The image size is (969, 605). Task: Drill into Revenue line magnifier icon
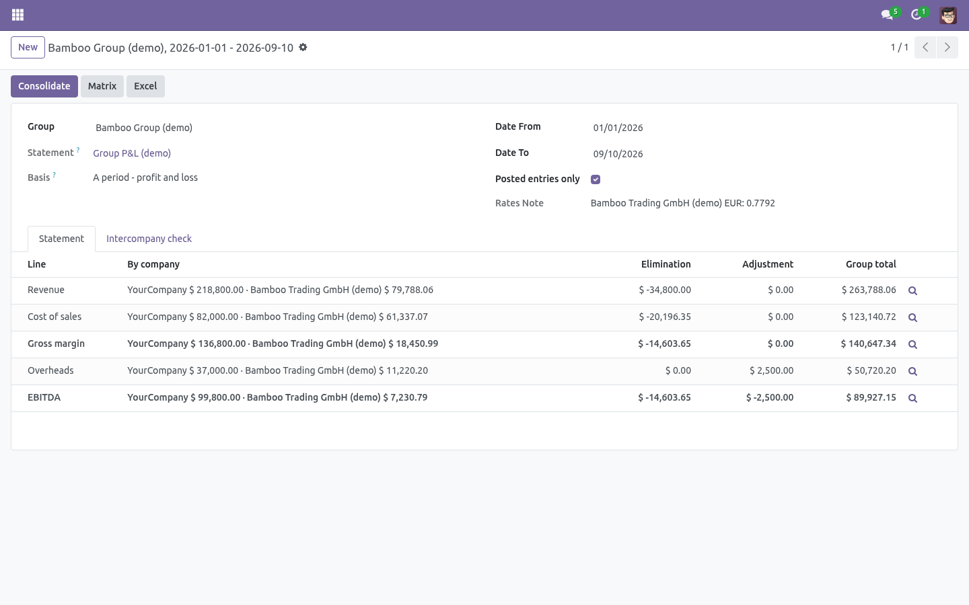[x=912, y=290]
